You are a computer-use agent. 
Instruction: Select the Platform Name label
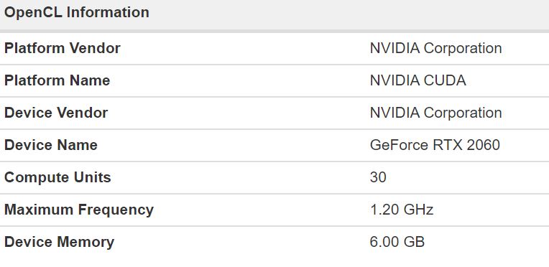coord(57,80)
